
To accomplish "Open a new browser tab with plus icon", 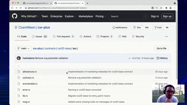I will point(87,3).
